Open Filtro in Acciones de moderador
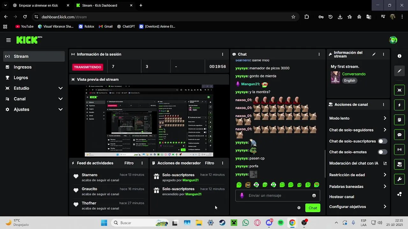 tap(209, 163)
